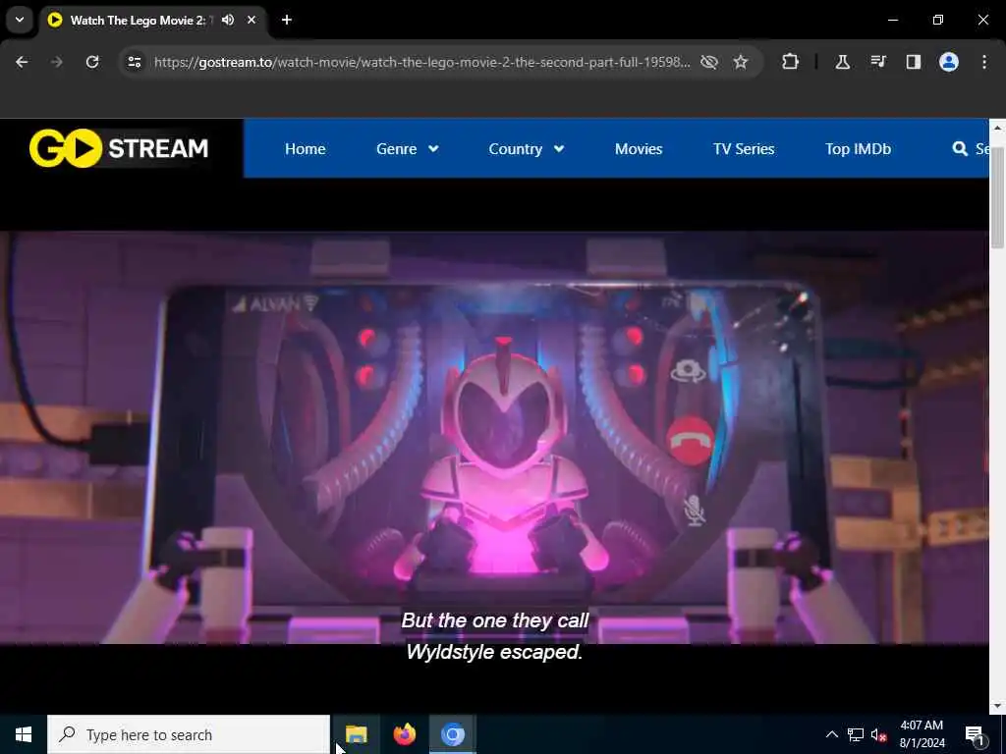Click the video player to pause
The width and height of the screenshot is (1006, 754).
[494, 438]
